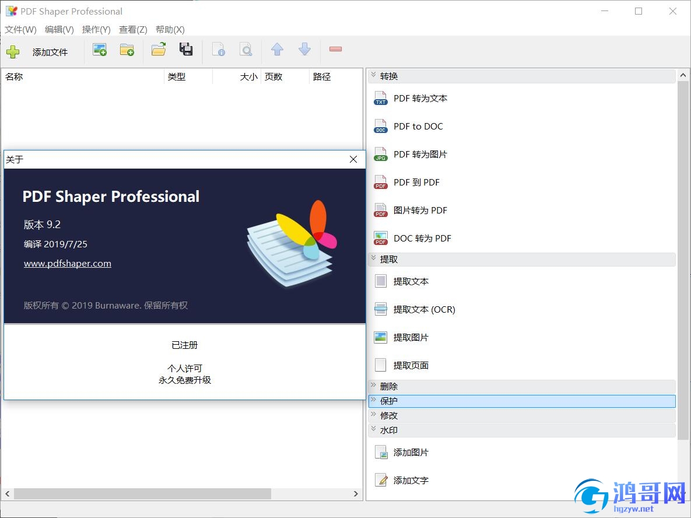The width and height of the screenshot is (691, 518).
Task: Click the blue move down arrow
Action: pyautogui.click(x=304, y=50)
